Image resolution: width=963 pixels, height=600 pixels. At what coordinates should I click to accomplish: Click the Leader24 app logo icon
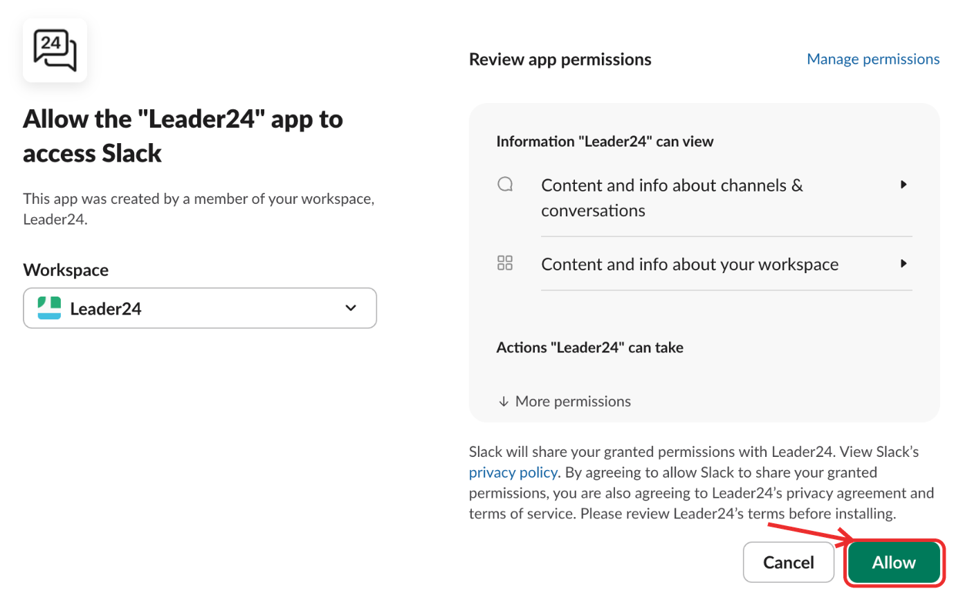55,50
